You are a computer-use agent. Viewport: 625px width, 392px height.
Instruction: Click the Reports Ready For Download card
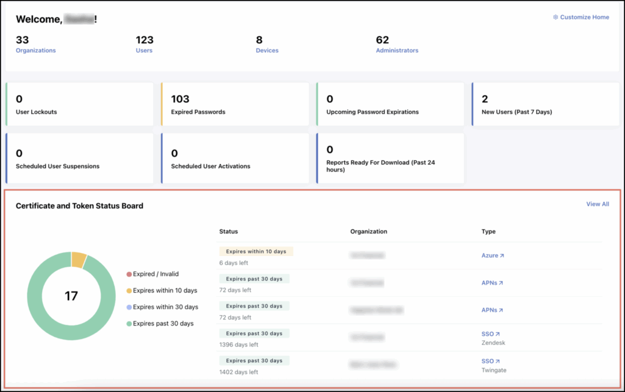point(390,158)
